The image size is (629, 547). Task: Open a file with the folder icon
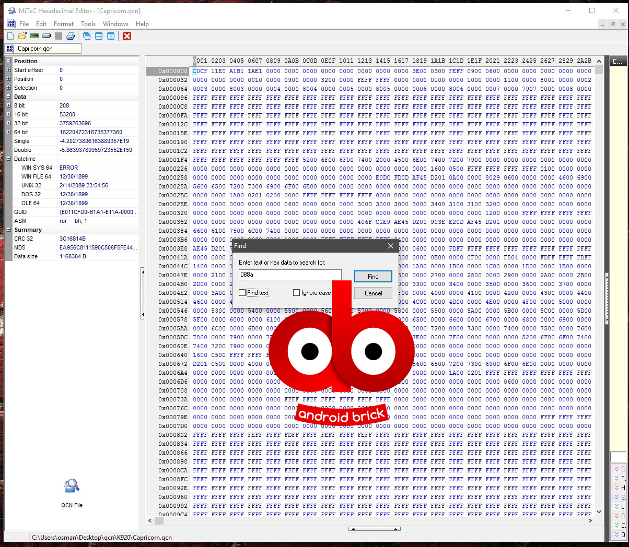(x=22, y=36)
